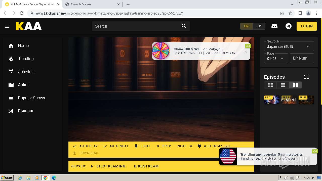The height and width of the screenshot is (181, 322).
Task: Open Chrome profile avatar icon
Action: tap(308, 13)
